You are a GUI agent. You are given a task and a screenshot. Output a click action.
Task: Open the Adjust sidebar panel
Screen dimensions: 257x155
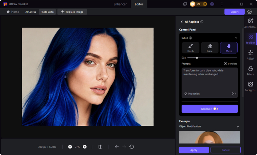[250, 55]
